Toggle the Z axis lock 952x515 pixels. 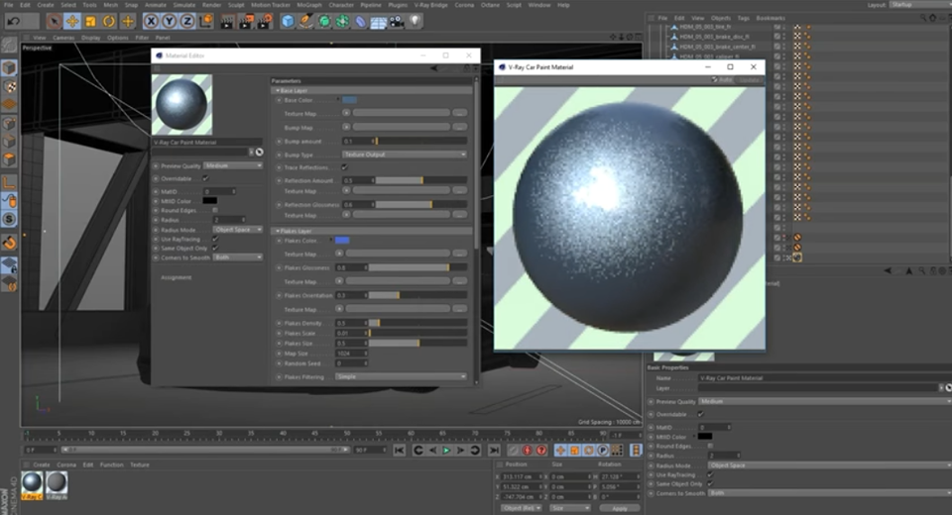pos(187,22)
